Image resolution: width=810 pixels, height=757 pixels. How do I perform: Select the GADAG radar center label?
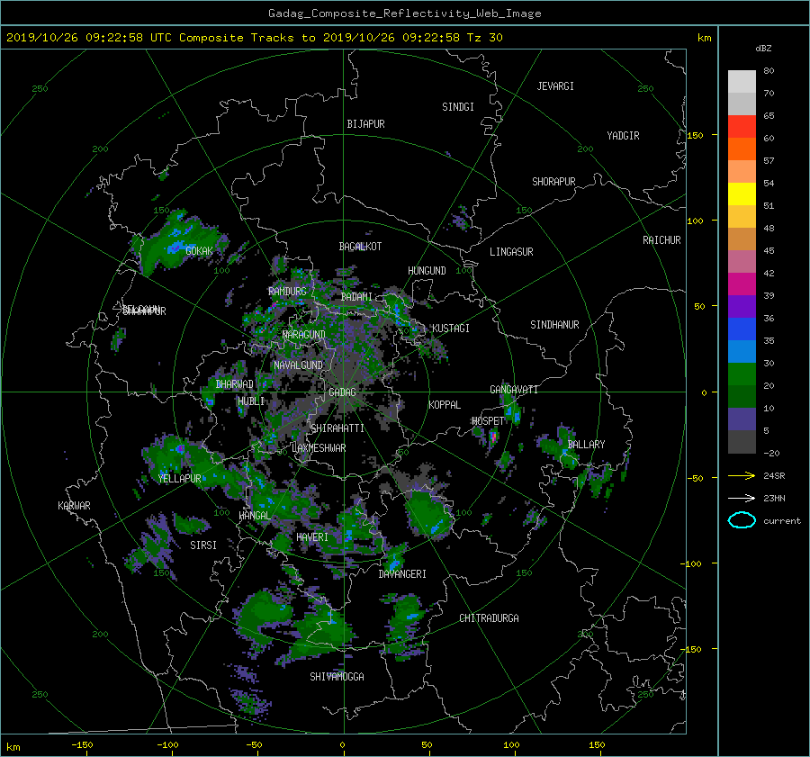click(342, 392)
